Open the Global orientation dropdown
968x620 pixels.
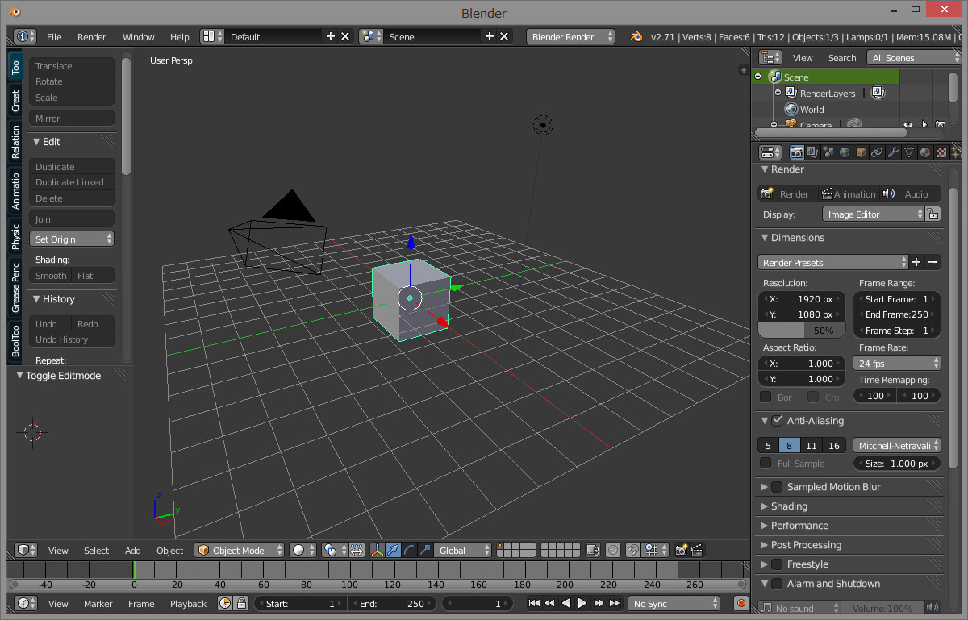pos(462,550)
